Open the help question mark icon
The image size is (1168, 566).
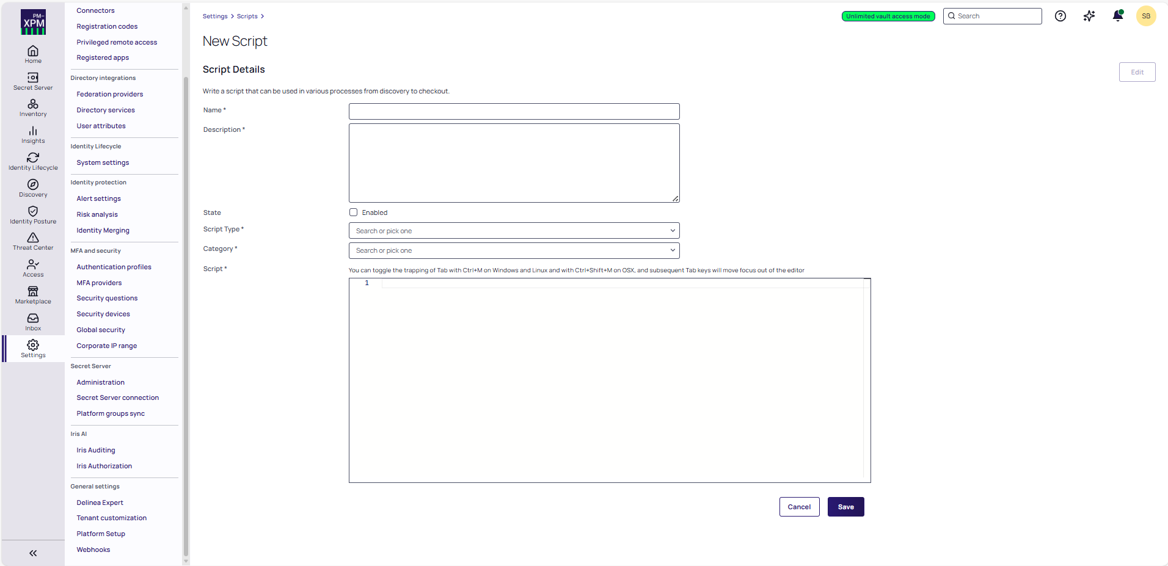tap(1060, 16)
